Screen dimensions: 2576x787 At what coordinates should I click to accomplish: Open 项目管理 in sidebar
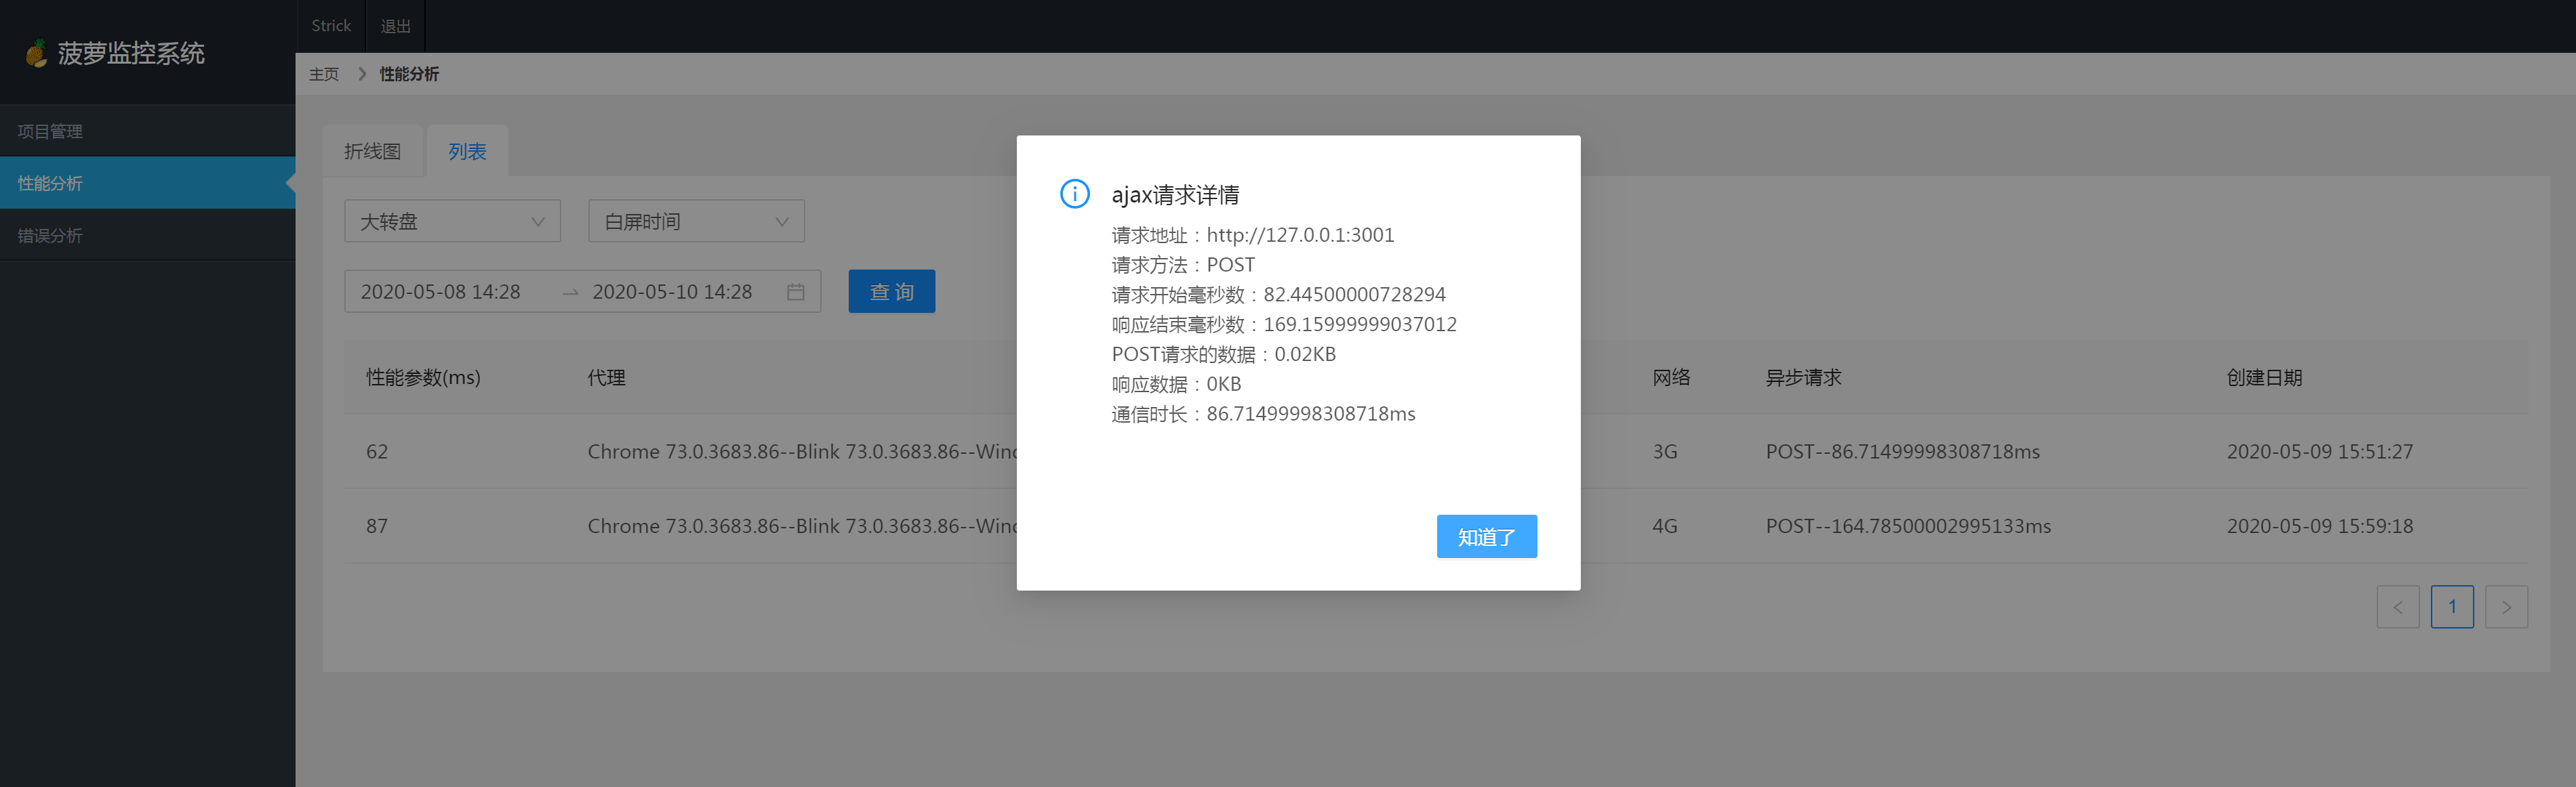[x=148, y=131]
